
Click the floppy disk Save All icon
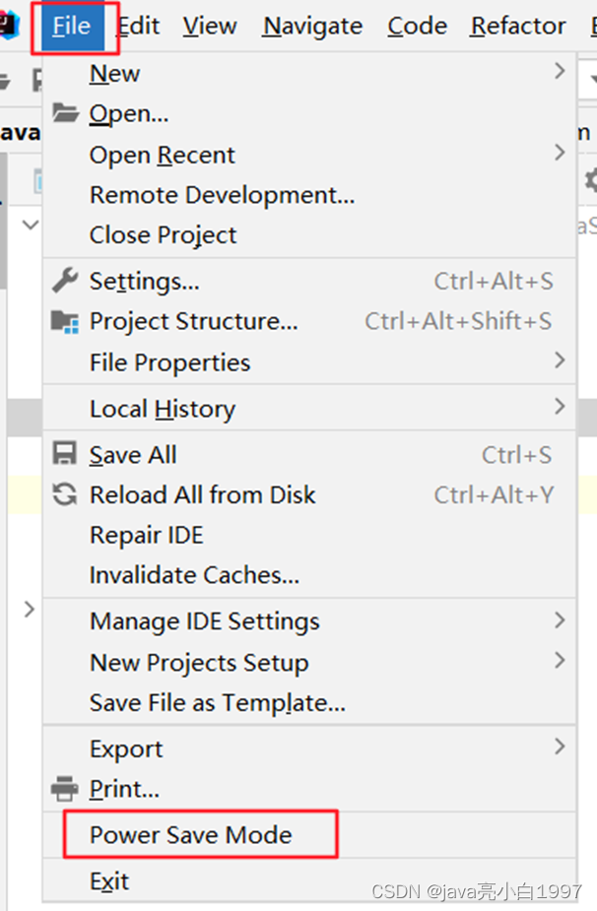click(65, 454)
